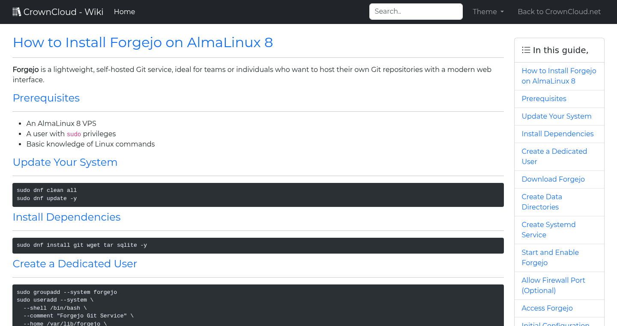Click the list icon beside 'In this guide,'
Viewport: 617px width, 326px height.
pyautogui.click(x=526, y=50)
